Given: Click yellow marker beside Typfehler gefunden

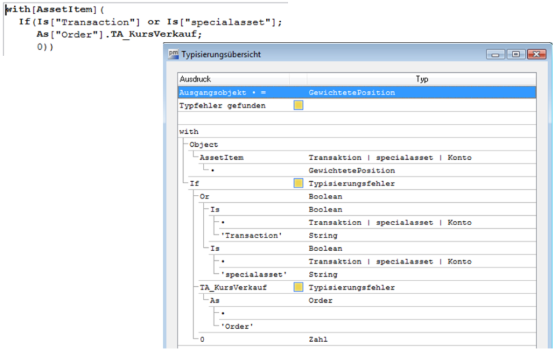Looking at the screenshot, I should 298,105.
